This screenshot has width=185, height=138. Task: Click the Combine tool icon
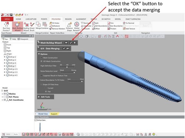click(45, 25)
